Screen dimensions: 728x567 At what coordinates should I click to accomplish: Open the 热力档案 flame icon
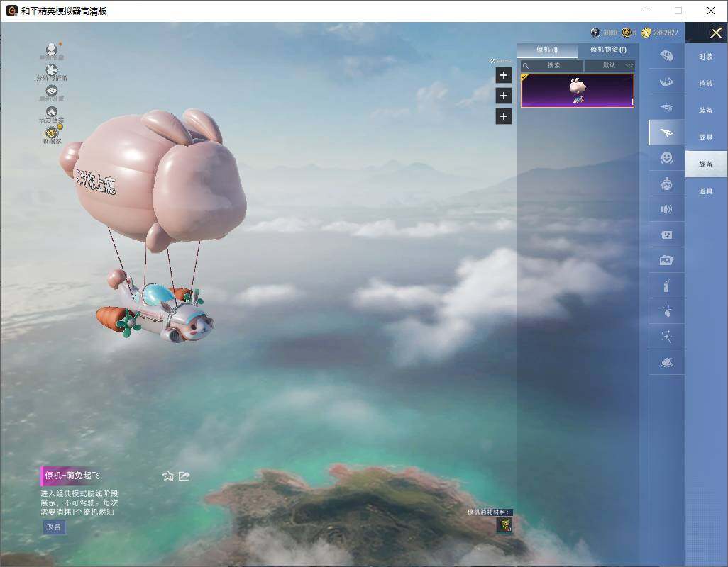tap(52, 111)
